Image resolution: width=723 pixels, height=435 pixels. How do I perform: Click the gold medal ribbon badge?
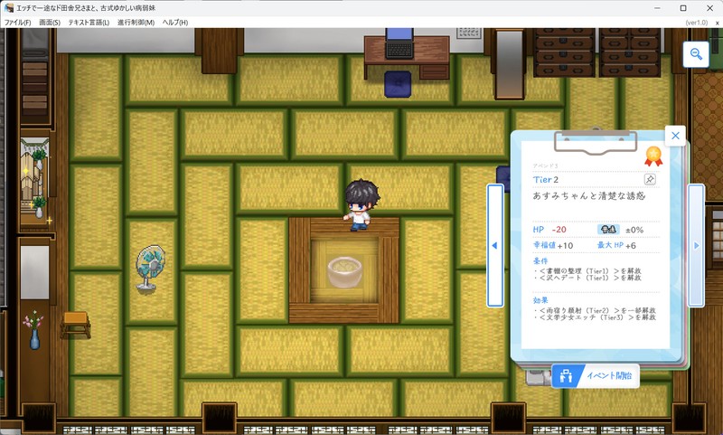tap(652, 155)
